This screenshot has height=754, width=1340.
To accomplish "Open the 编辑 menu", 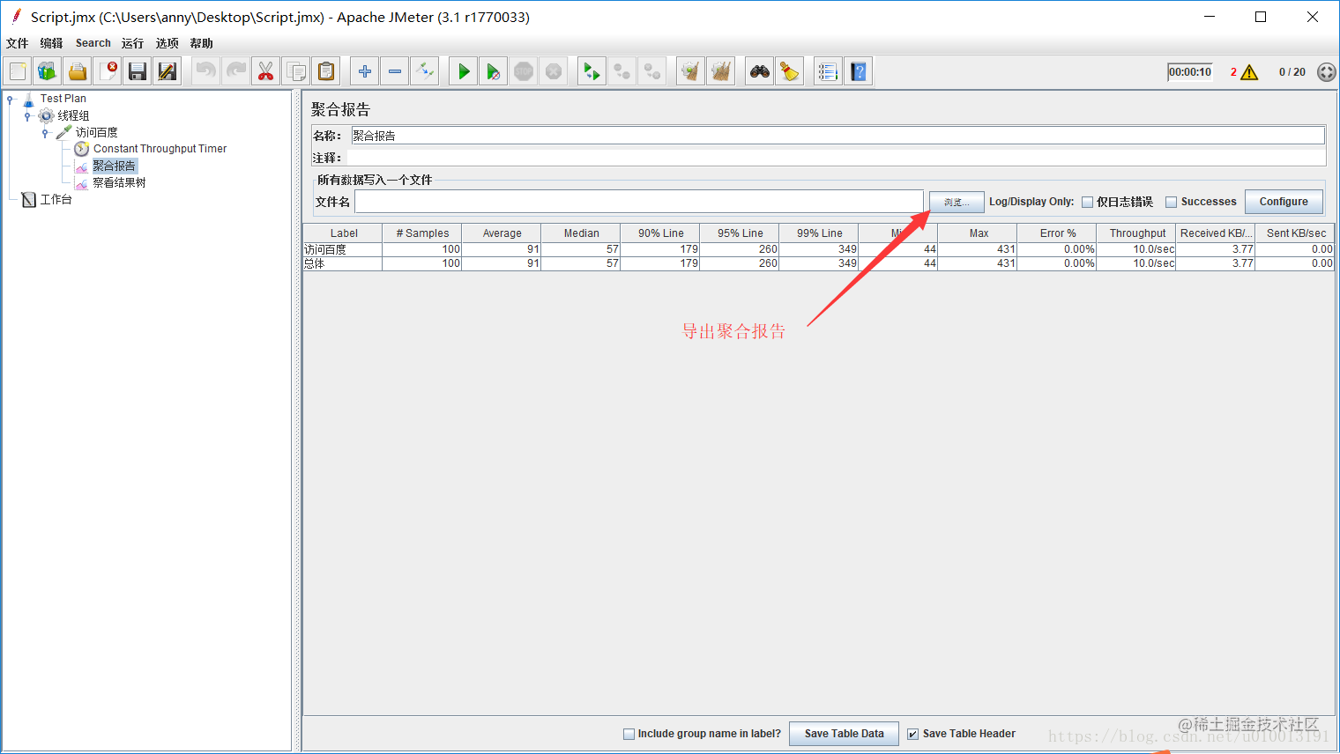I will [51, 43].
